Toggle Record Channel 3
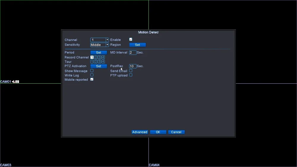This screenshot has height=167, width=297. [99, 57]
